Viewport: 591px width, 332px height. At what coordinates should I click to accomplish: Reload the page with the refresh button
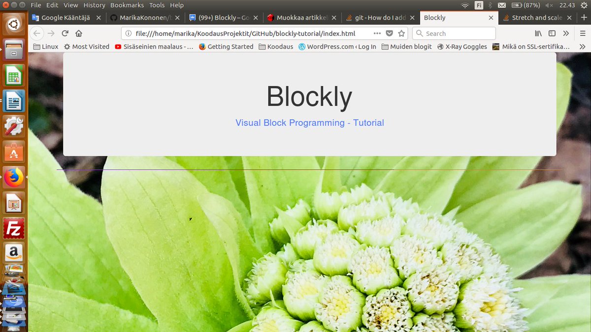(65, 33)
